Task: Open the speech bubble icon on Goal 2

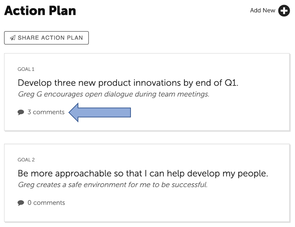Action: (x=21, y=203)
